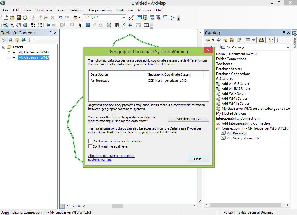Expand first My GeoServer WMS layer
This screenshot has height=215, width=297.
(9, 53)
